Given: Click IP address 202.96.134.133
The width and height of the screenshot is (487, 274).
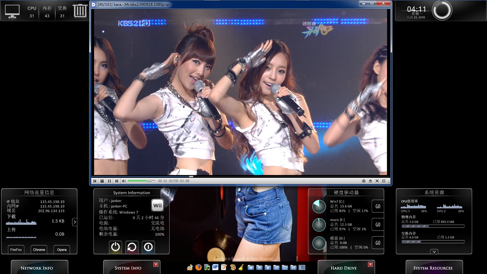Looking at the screenshot, I should pos(51,211).
